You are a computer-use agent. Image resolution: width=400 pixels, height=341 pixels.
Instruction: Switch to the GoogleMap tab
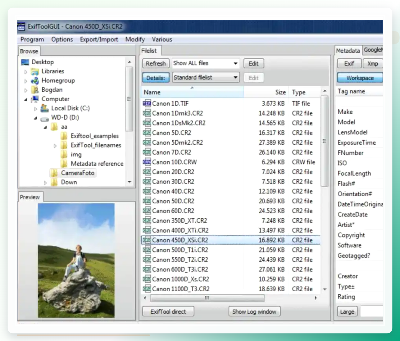[x=373, y=50]
